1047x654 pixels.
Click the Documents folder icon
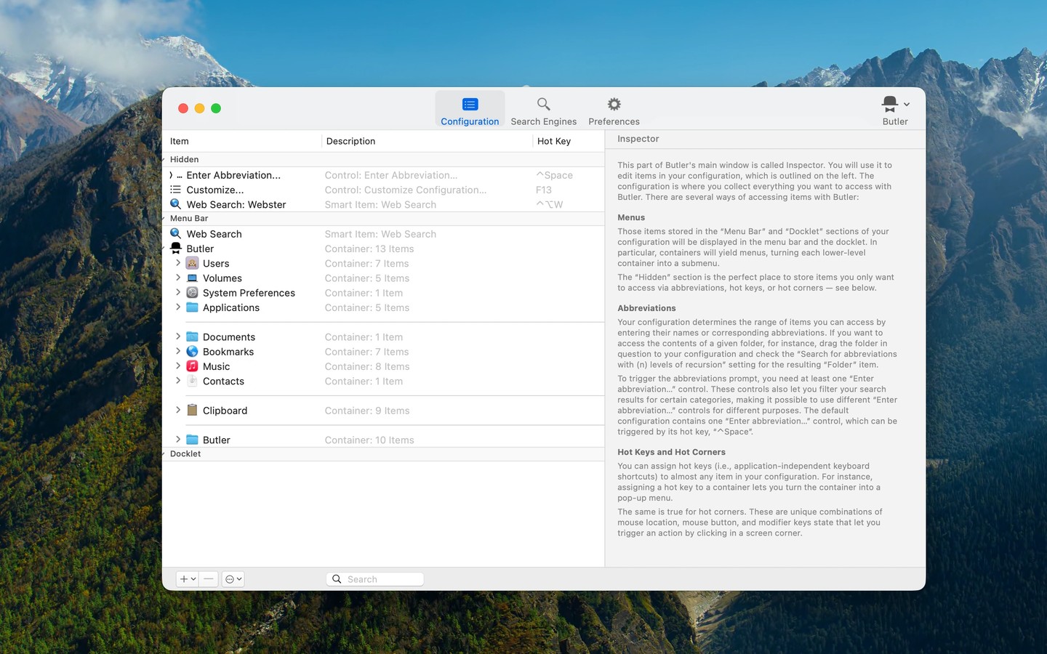192,336
